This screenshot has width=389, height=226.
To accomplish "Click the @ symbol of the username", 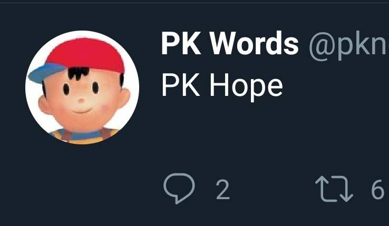I will (x=322, y=46).
